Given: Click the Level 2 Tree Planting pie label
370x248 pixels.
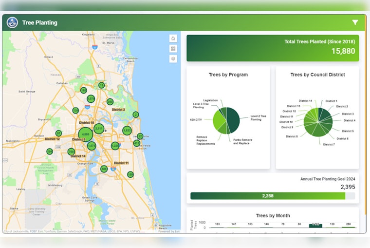Looking at the screenshot, I should 258,118.
